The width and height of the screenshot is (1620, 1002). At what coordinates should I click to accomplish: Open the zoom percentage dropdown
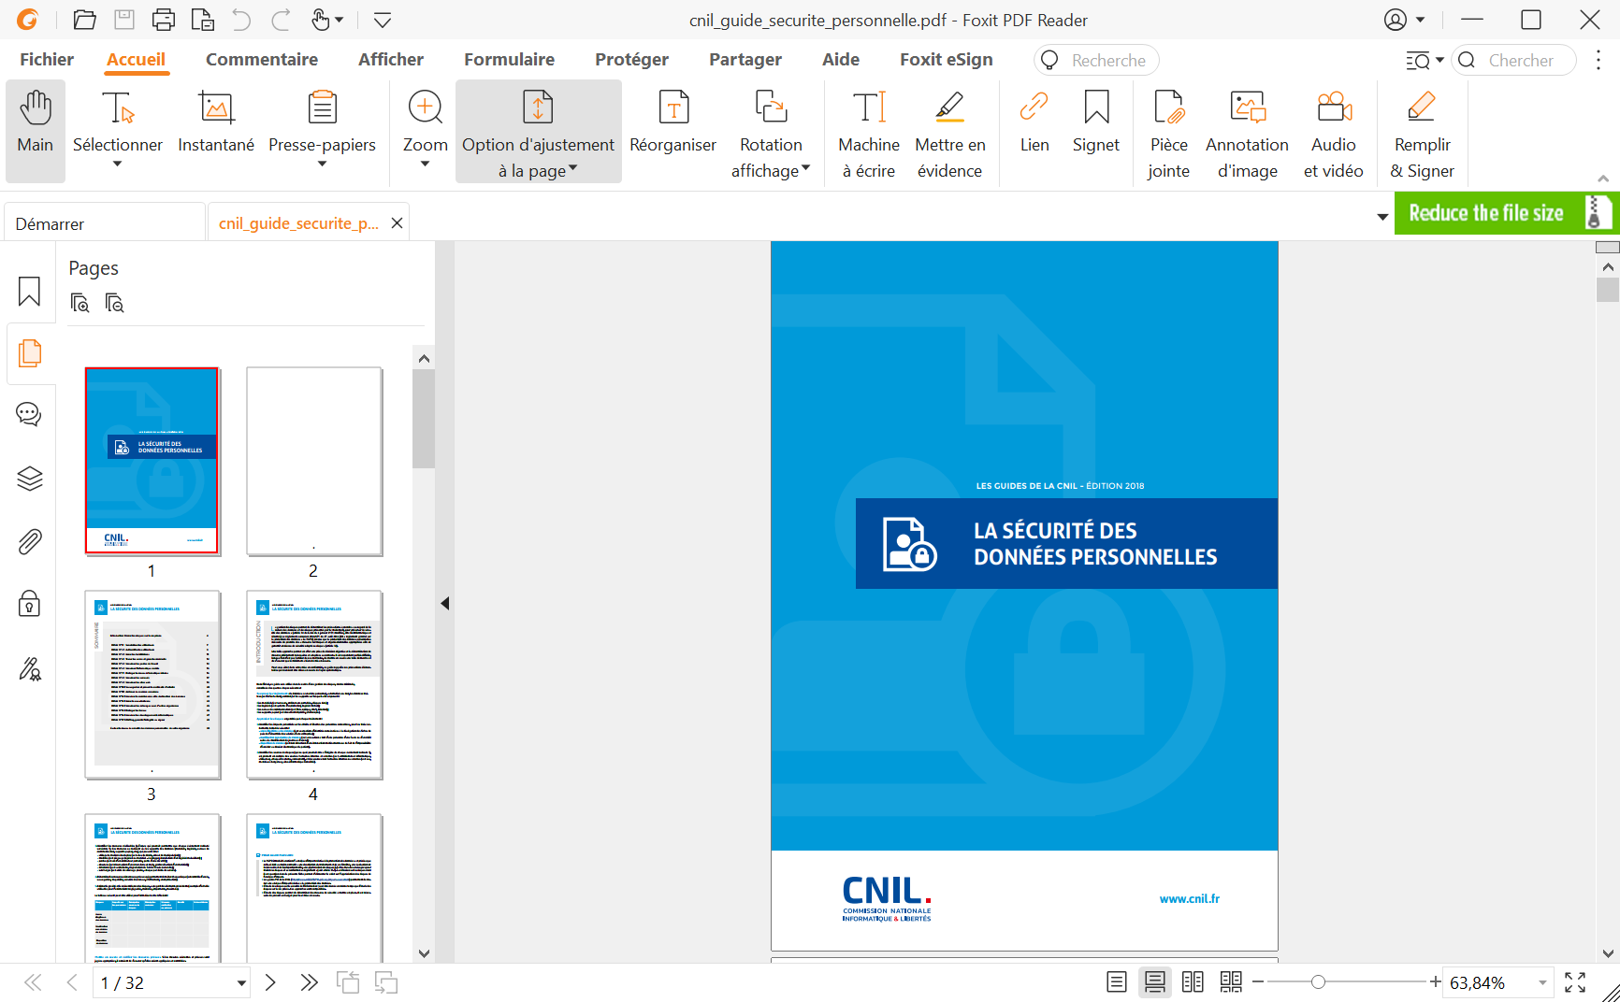[x=1542, y=983]
